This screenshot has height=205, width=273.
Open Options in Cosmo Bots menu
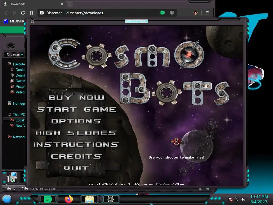pos(76,121)
